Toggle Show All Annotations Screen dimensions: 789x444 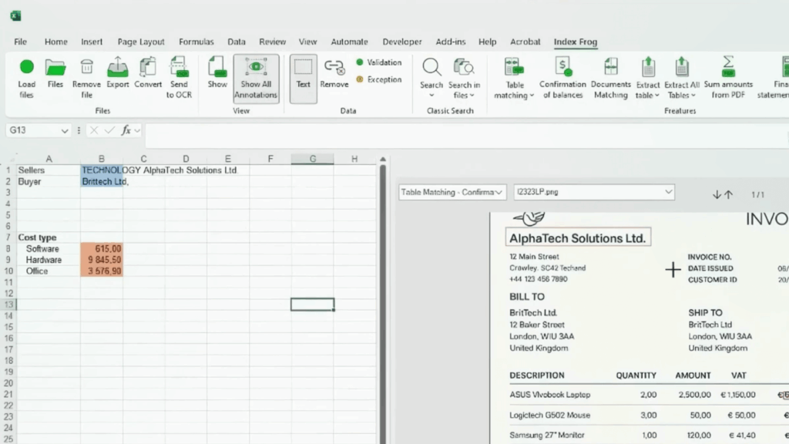pos(256,79)
